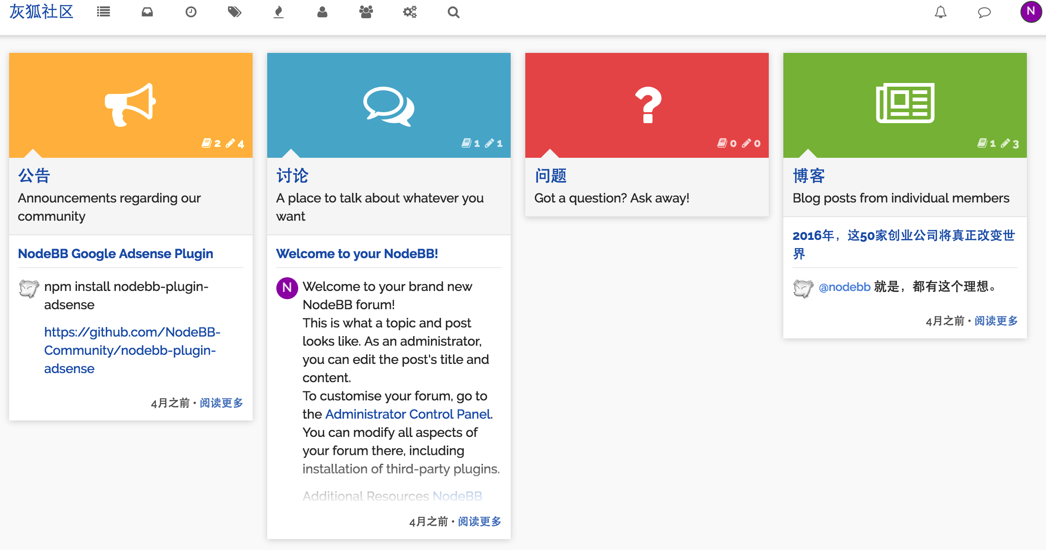Open the tags icon in navbar
This screenshot has width=1046, height=550.
click(x=234, y=12)
